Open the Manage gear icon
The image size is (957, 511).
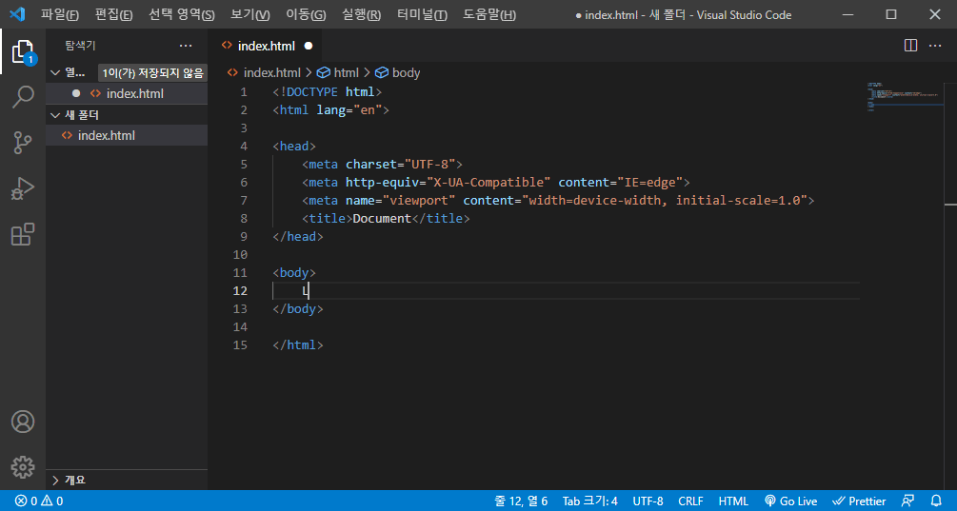point(23,468)
